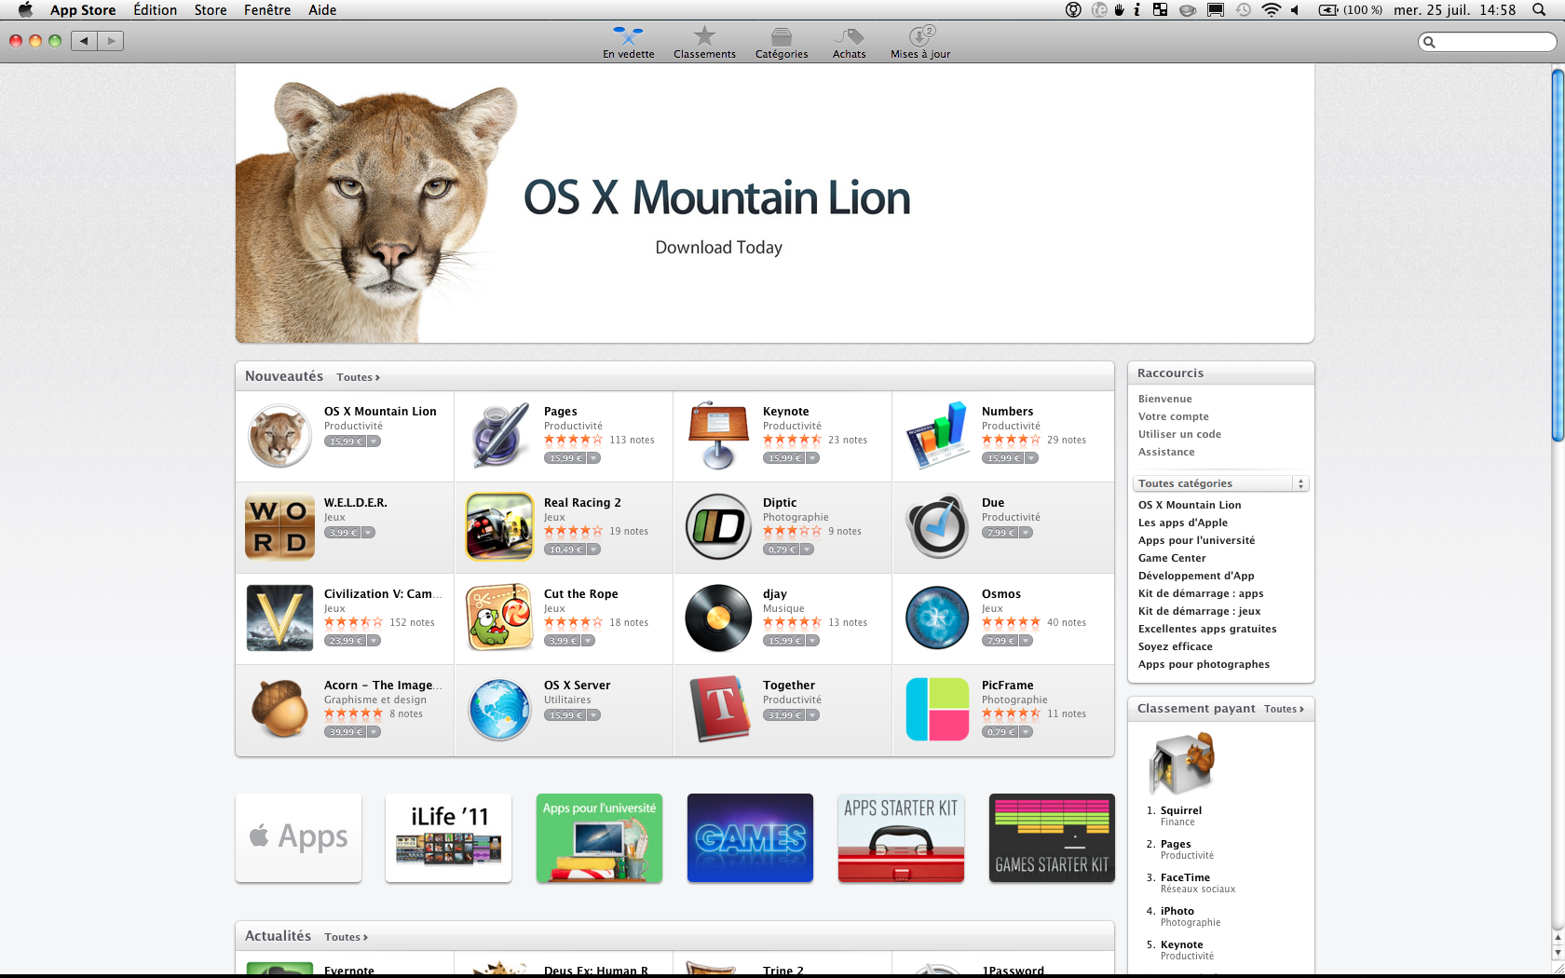Open the Cut the Rope icon
This screenshot has height=978, width=1565.
[500, 618]
